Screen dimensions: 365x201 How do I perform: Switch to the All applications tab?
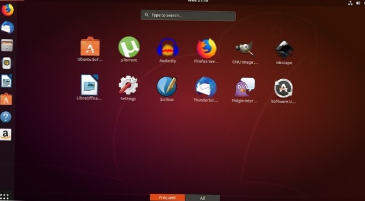click(x=203, y=198)
